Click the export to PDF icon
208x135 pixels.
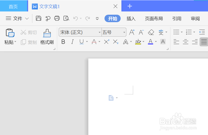[48, 18]
